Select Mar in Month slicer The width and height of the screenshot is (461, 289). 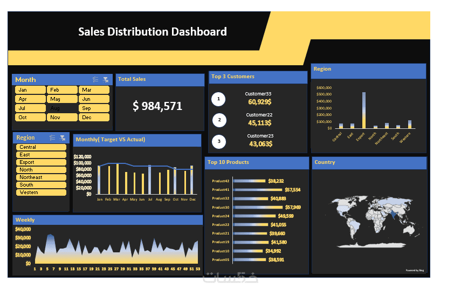(94, 90)
